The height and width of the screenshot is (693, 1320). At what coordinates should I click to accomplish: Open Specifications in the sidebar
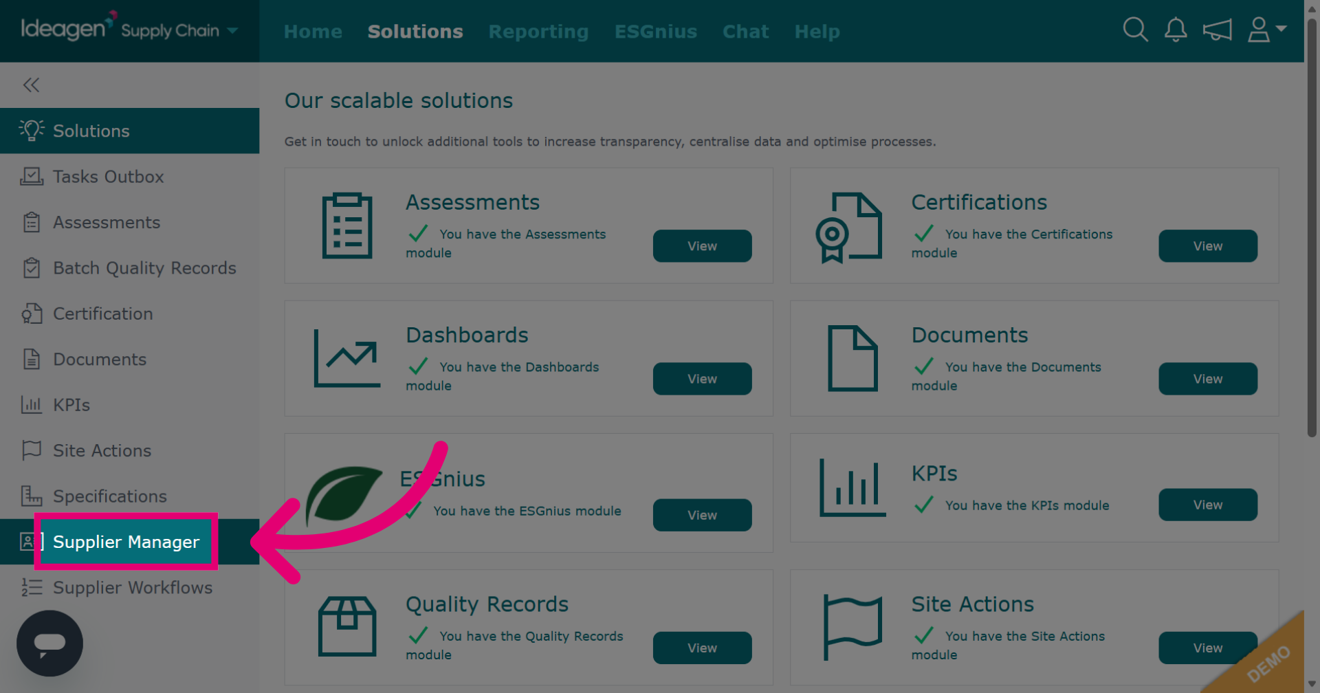pyautogui.click(x=129, y=496)
